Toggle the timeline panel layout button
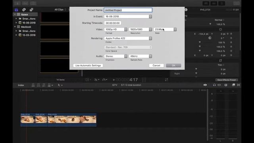This screenshot has width=254, height=143. [x=214, y=3]
